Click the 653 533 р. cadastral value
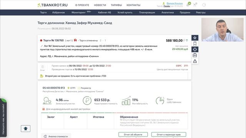The image size is (246, 138). 102,100
